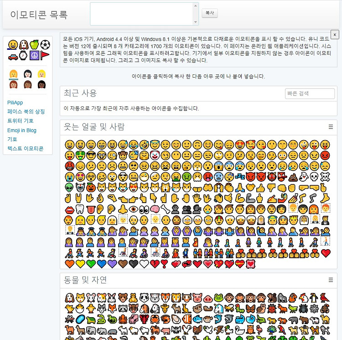Choose default yellow skin tone face
Image resolution: width=342 pixels, height=340 pixels.
coord(14,74)
